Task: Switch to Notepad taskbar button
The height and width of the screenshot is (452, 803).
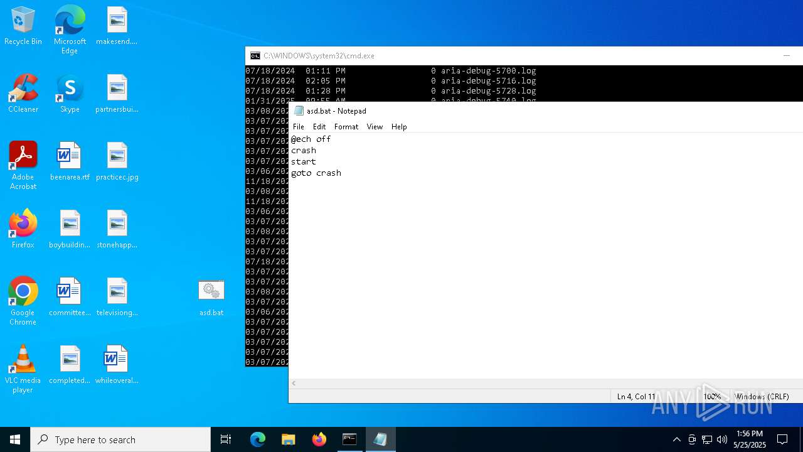Action: (380, 439)
